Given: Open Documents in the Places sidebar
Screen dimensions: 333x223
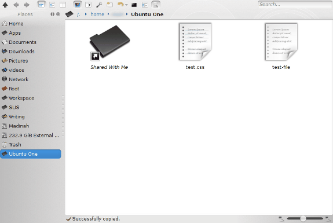Looking at the screenshot, I should point(31,42).
